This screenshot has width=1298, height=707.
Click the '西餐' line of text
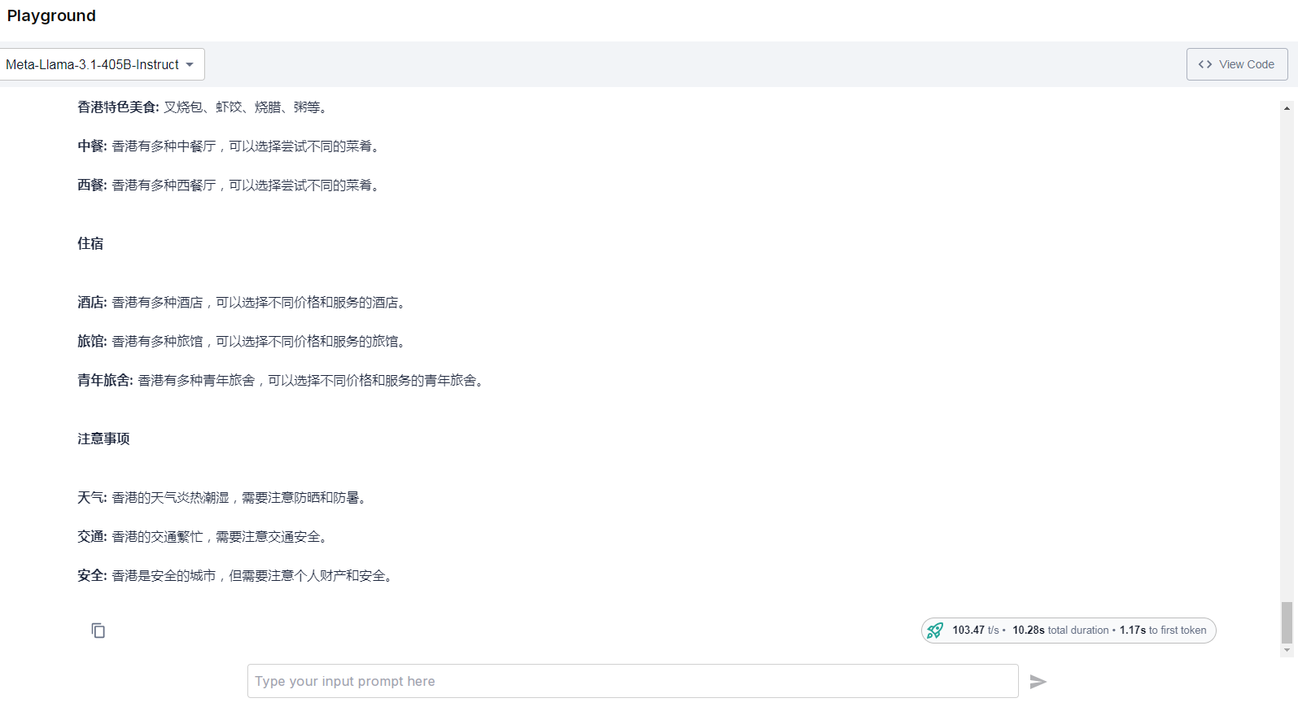tap(229, 185)
